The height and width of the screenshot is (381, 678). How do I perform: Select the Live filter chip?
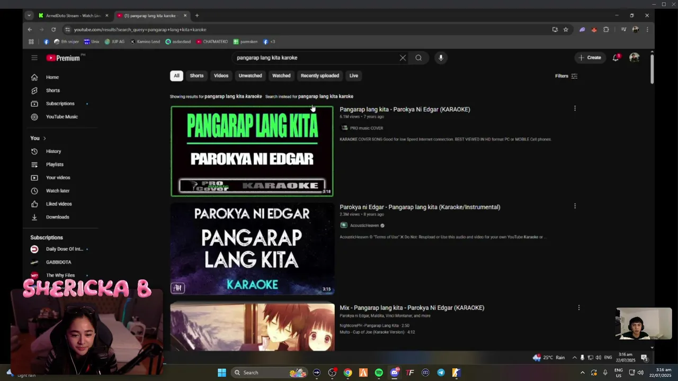[354, 76]
